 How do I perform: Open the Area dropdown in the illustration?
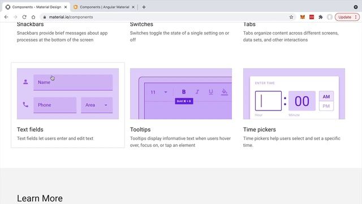pyautogui.click(x=97, y=105)
